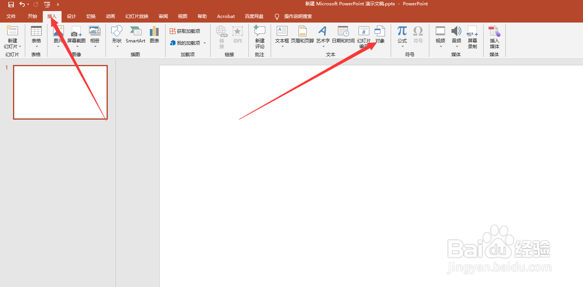Insert a video using 视频

(440, 34)
